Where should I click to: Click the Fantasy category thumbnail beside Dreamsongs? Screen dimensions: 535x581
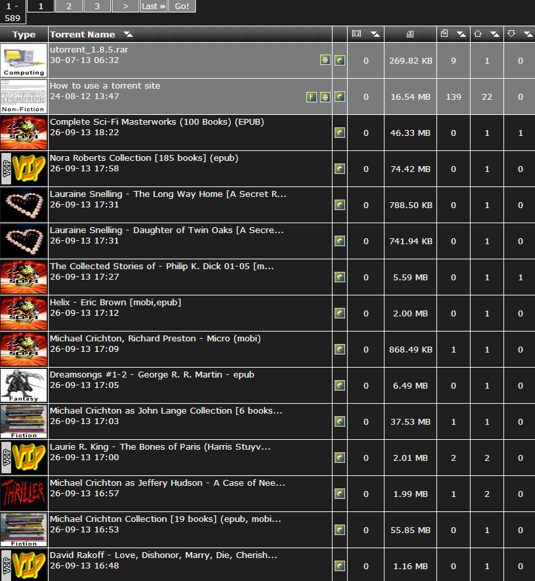(x=24, y=385)
